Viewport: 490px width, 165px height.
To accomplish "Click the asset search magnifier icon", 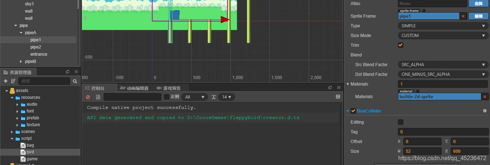I will click(75, 81).
